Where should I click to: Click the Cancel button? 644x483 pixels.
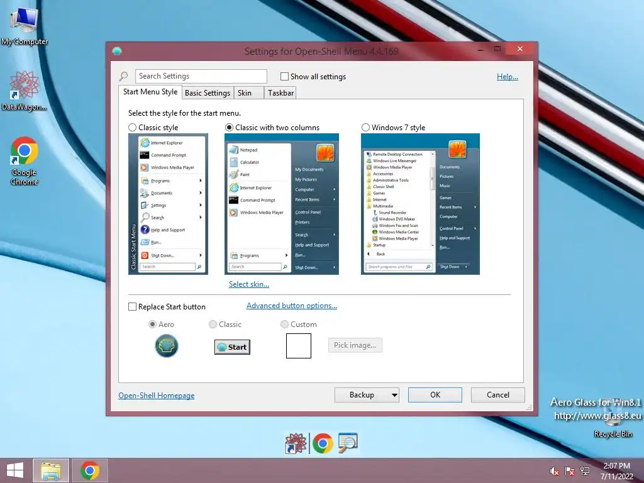point(498,395)
